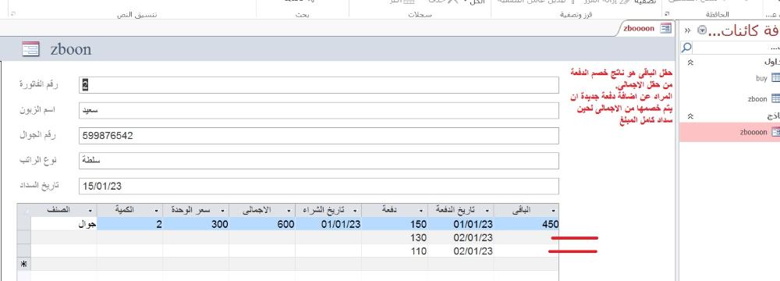Collapse the navigation pane with the « button
Screen dimensions: 780x281
coord(687,30)
